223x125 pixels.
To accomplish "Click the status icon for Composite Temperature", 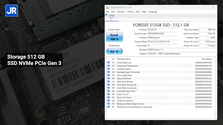I will [108, 66].
